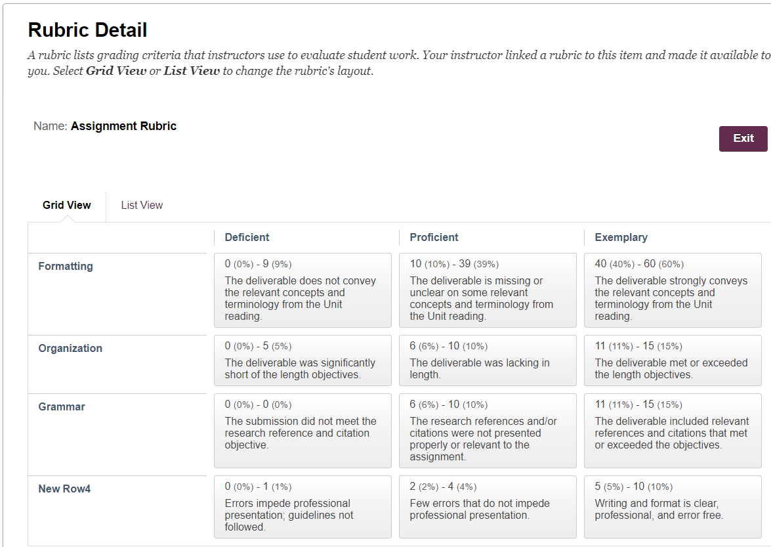The height and width of the screenshot is (547, 771).
Task: Click the Proficient column header
Action: (434, 238)
